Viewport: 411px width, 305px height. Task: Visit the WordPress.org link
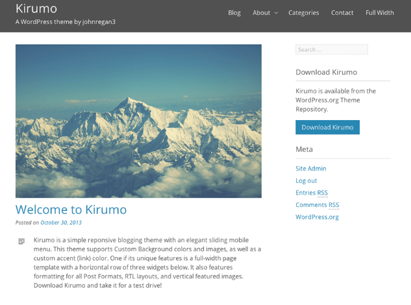317,217
